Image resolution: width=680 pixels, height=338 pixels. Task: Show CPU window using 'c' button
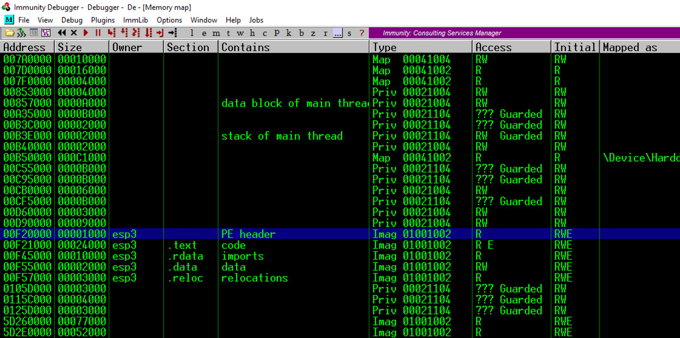pos(265,33)
